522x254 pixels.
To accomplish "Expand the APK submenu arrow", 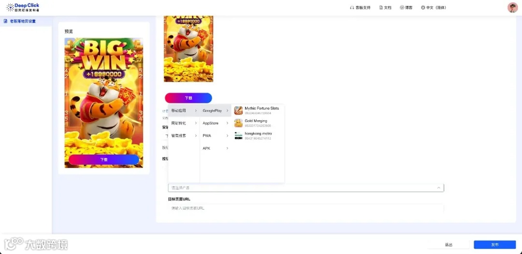I will coord(227,148).
